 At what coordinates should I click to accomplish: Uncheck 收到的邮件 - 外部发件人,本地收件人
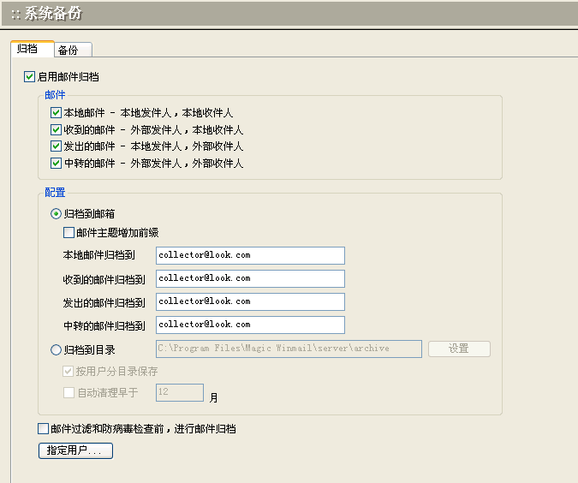point(57,130)
